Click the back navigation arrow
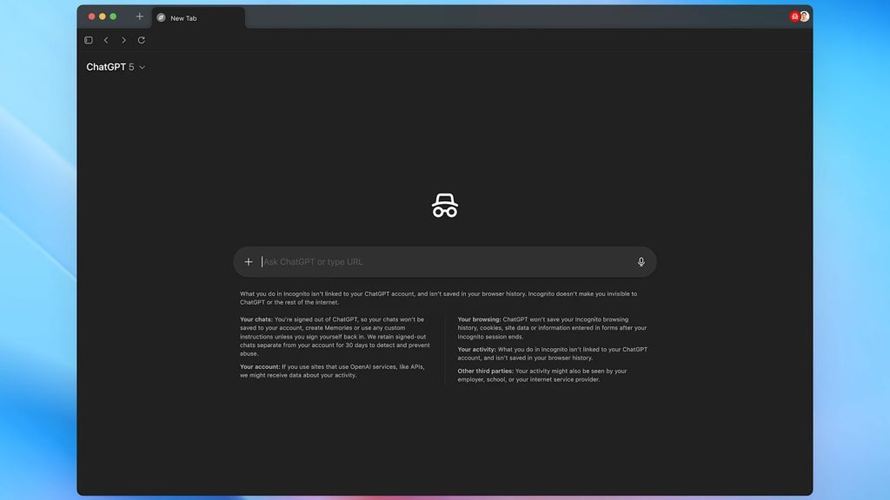The image size is (890, 500). (x=106, y=40)
